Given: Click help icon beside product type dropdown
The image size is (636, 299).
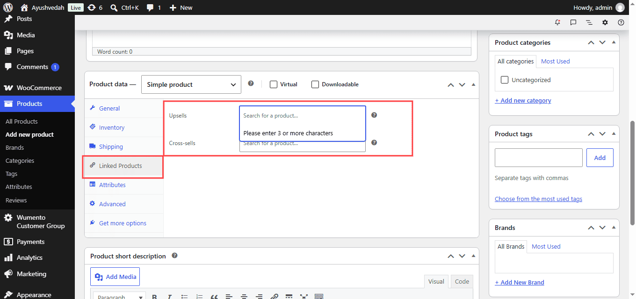Looking at the screenshot, I should [x=251, y=83].
